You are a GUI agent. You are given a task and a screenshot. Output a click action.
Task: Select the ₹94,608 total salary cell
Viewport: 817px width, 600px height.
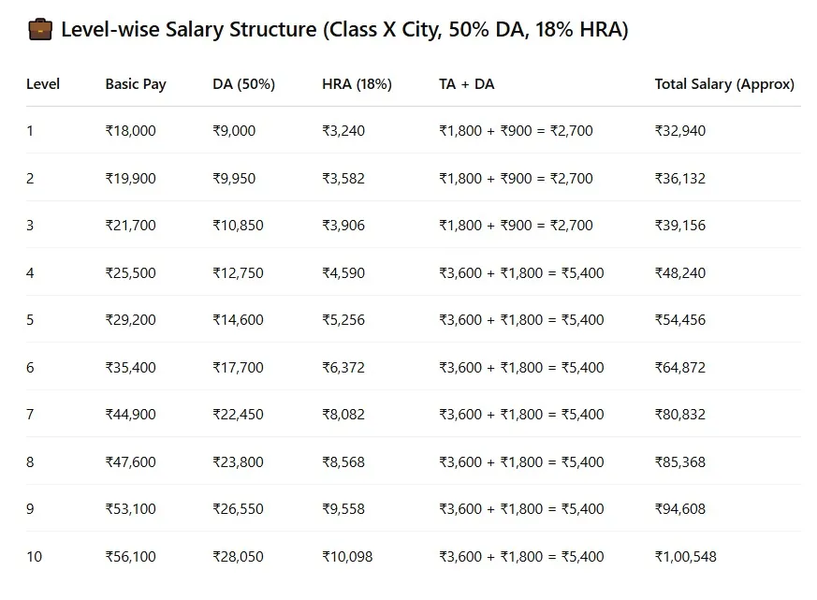coord(680,509)
